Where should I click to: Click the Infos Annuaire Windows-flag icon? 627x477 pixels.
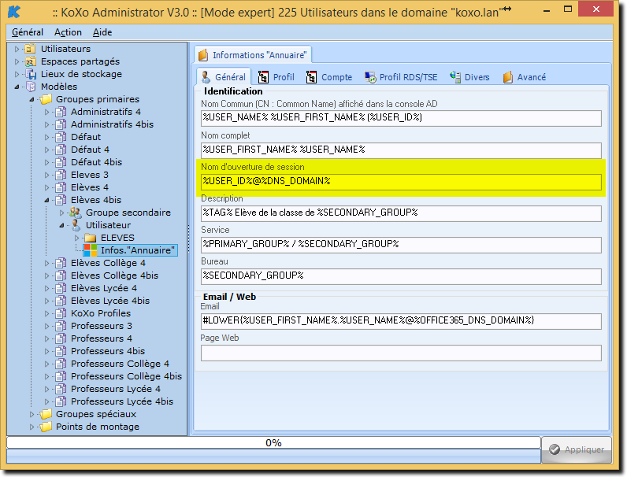[x=91, y=250]
